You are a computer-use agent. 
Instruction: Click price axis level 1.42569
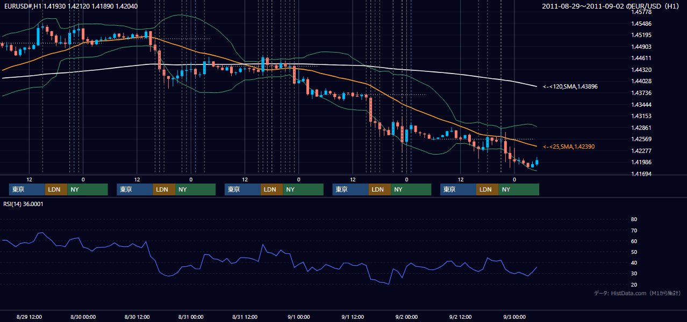coord(641,140)
